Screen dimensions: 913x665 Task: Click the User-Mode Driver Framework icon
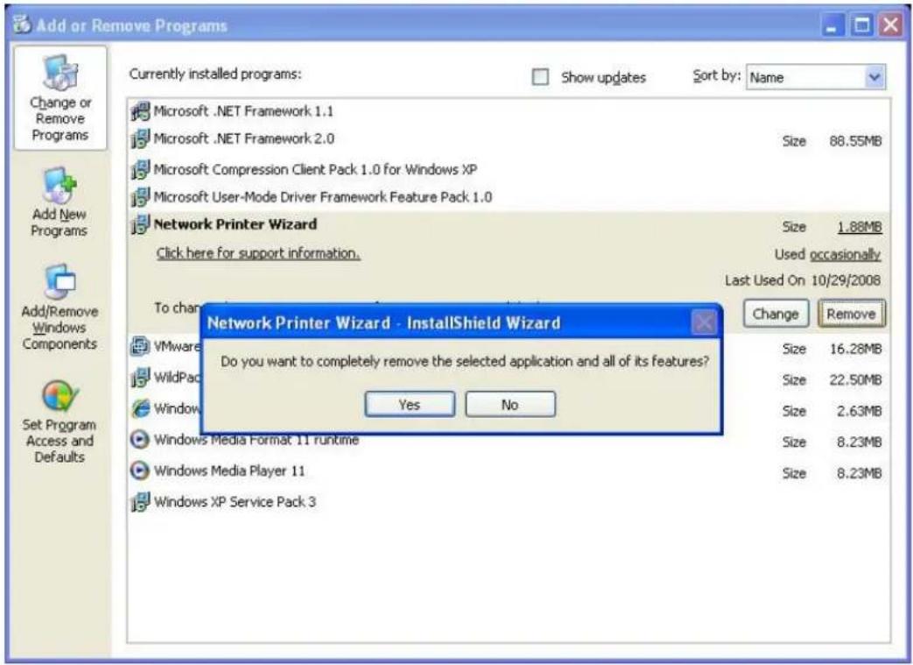[x=140, y=197]
